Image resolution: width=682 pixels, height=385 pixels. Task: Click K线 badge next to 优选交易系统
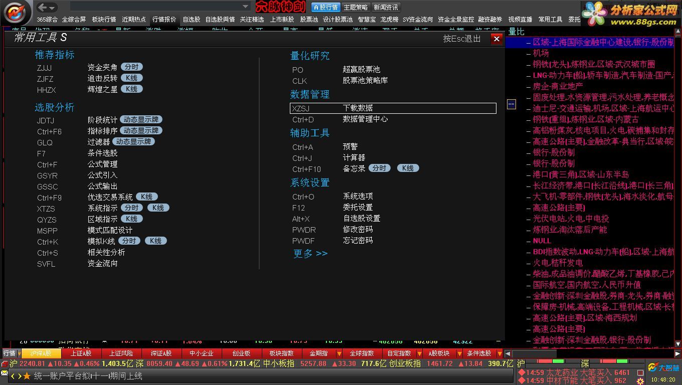[146, 197]
